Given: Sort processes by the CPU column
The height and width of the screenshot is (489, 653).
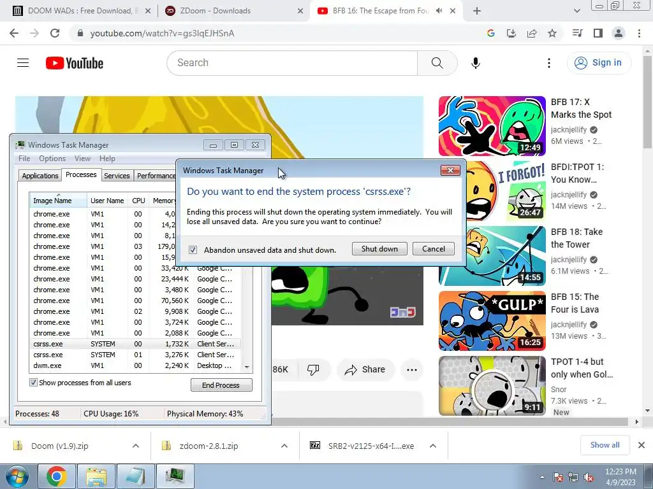Looking at the screenshot, I should click(138, 201).
